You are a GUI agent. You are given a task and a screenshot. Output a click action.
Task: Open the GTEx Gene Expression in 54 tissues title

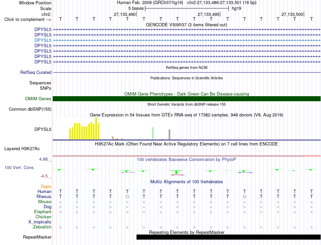(187, 115)
